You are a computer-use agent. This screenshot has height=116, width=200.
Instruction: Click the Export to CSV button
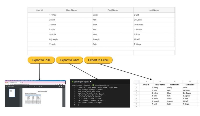point(69,60)
